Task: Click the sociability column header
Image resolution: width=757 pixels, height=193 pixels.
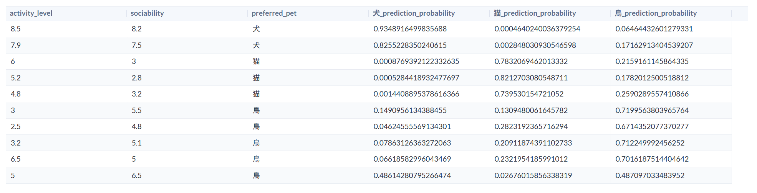Action: [147, 13]
